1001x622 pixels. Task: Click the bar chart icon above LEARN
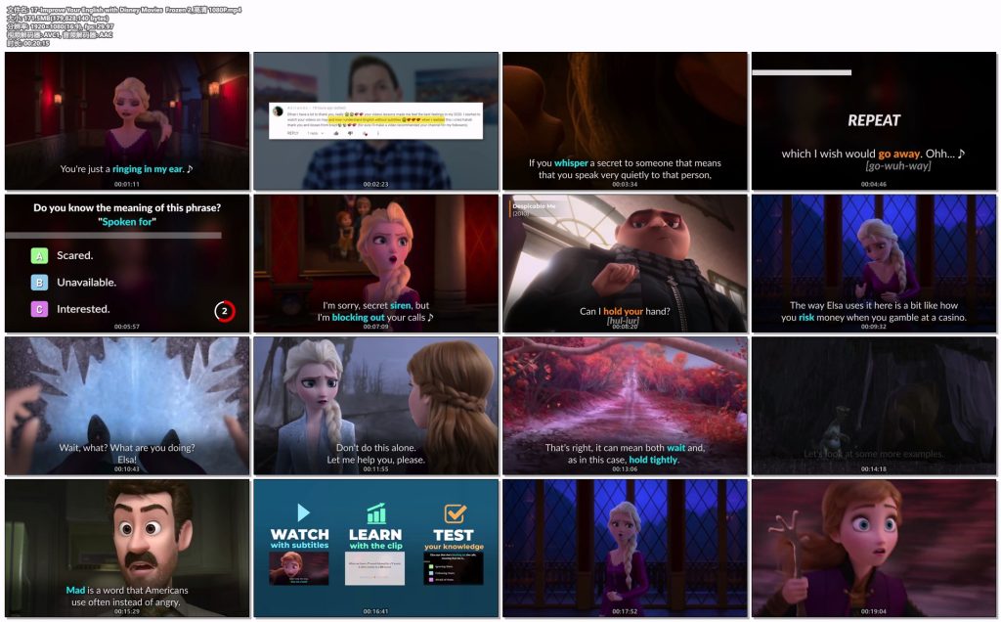[x=376, y=512]
